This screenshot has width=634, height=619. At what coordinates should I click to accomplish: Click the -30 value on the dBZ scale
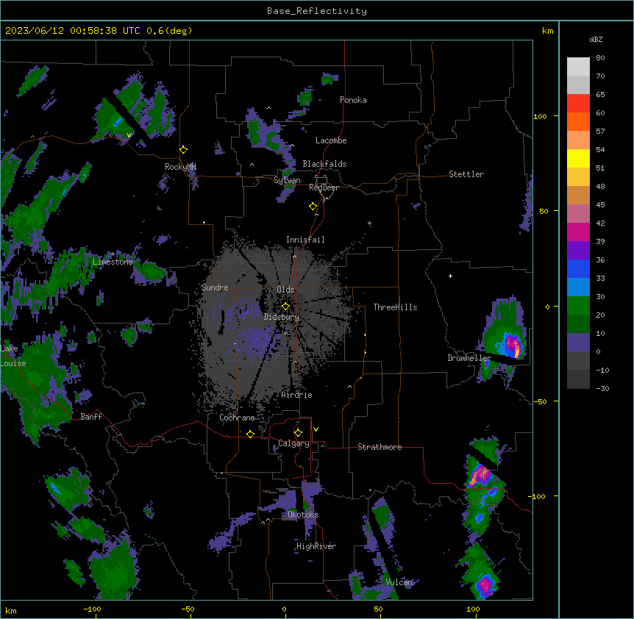pos(602,389)
